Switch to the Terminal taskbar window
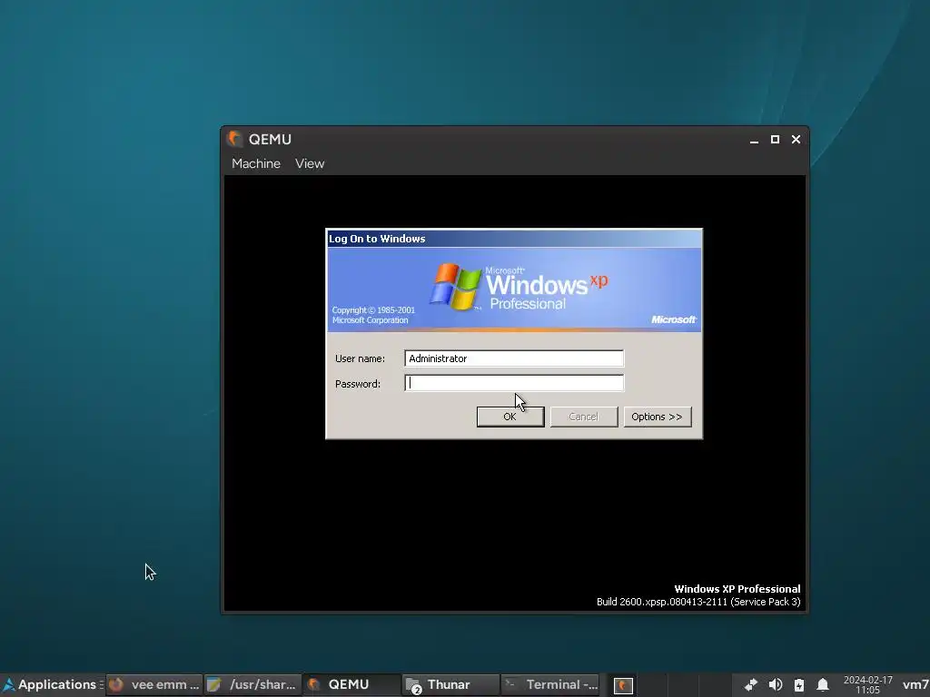The image size is (930, 697). [x=549, y=684]
